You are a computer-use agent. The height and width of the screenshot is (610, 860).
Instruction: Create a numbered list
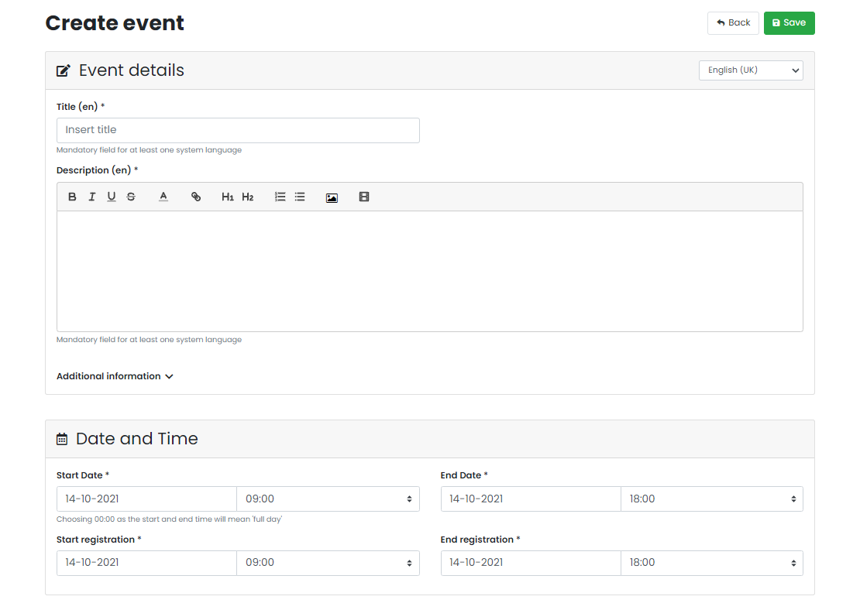280,197
